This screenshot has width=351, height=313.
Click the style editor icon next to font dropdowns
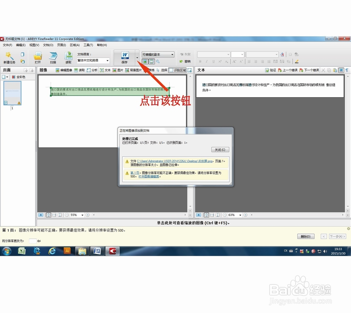click(282, 54)
